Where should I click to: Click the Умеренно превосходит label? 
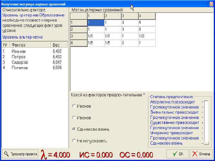pos(171,133)
